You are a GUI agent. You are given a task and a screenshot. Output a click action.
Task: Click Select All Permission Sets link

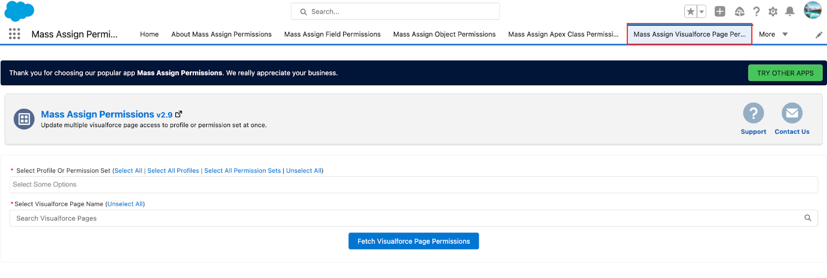point(242,171)
